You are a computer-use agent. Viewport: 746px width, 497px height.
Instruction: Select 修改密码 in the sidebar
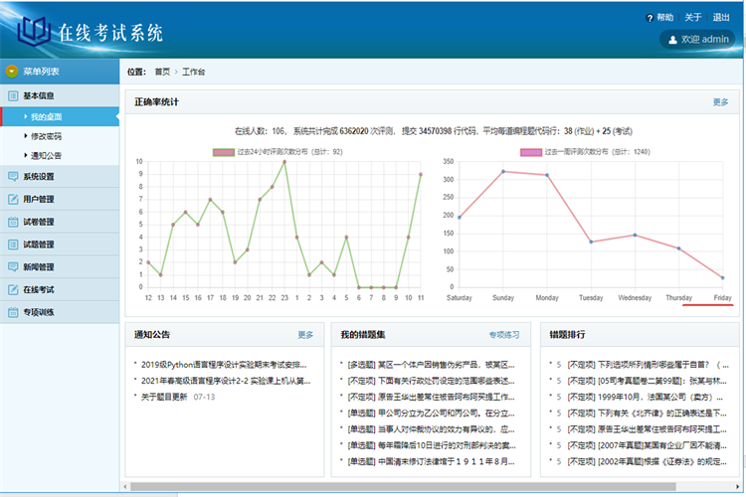(x=46, y=136)
